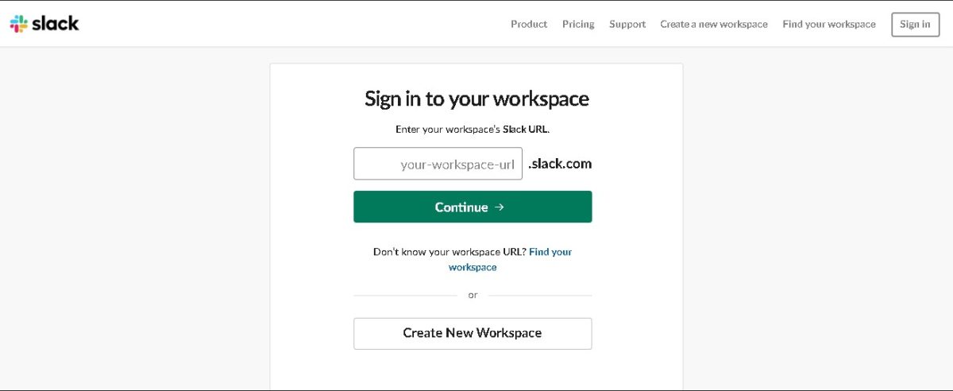Focus the your-workspace-url input field

click(438, 164)
